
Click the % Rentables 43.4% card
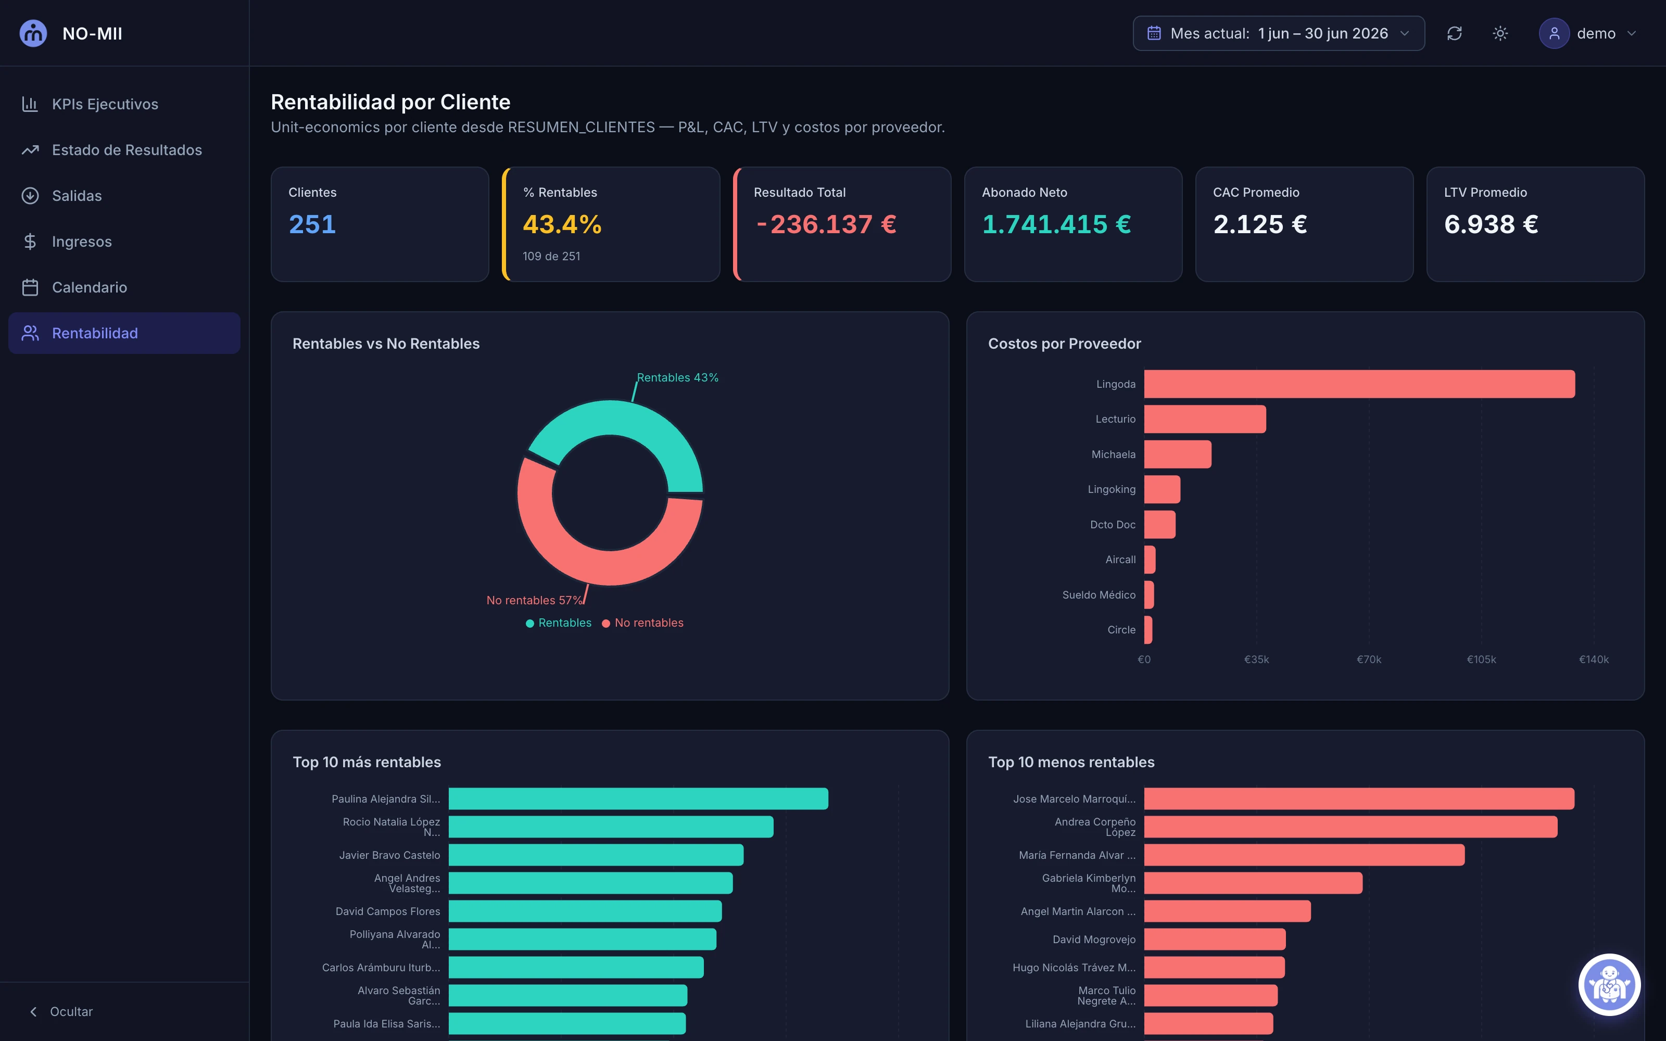(x=611, y=224)
